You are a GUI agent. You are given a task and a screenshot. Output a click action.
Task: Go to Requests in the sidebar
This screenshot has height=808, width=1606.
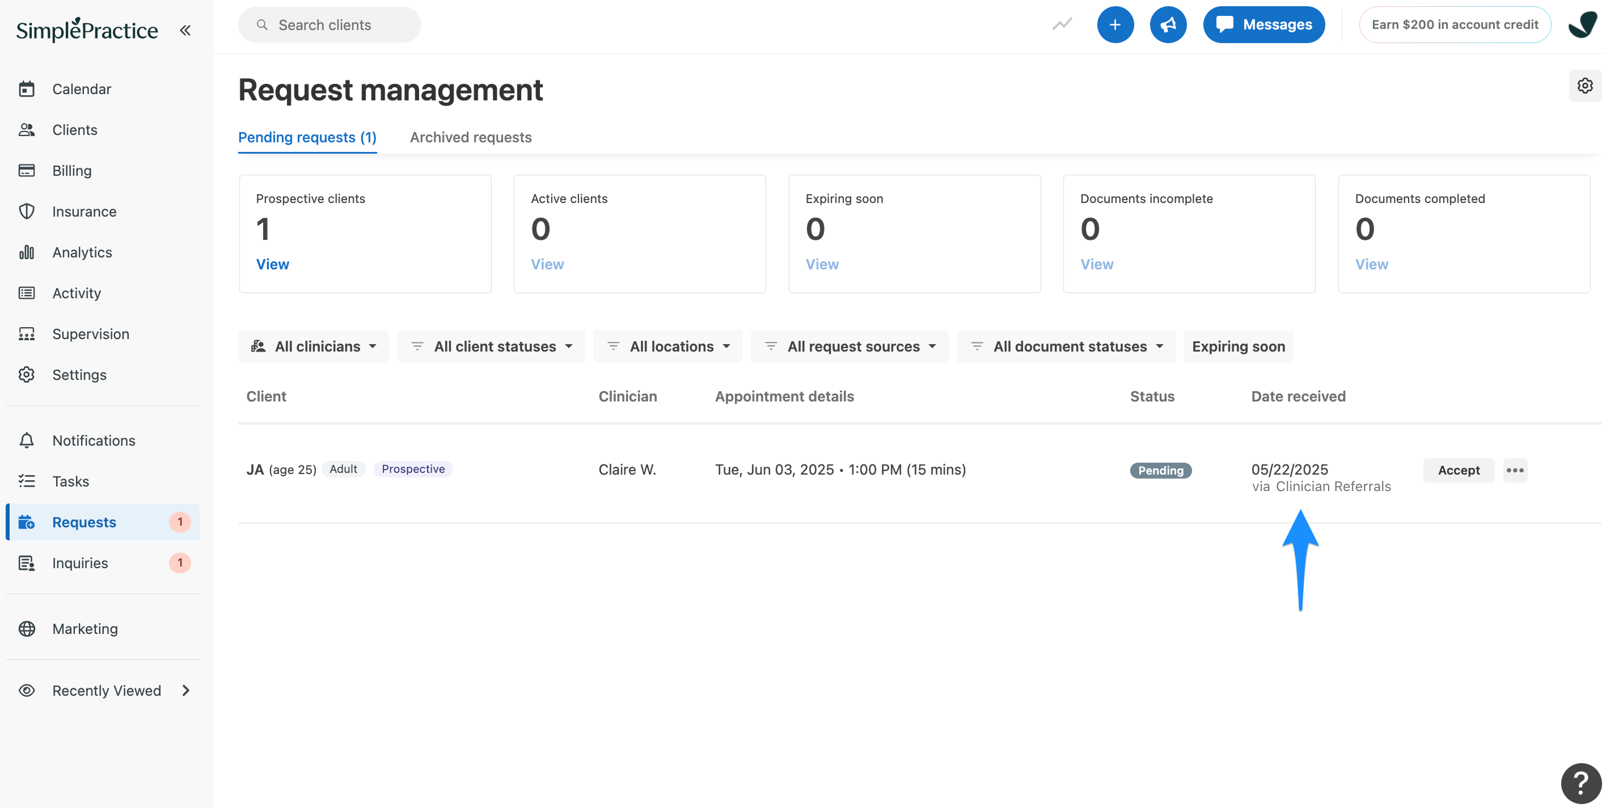[103, 522]
